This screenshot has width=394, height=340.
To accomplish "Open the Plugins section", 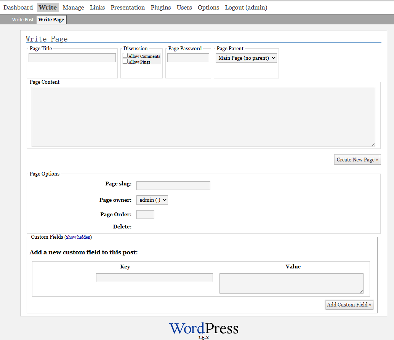I will pos(161,8).
